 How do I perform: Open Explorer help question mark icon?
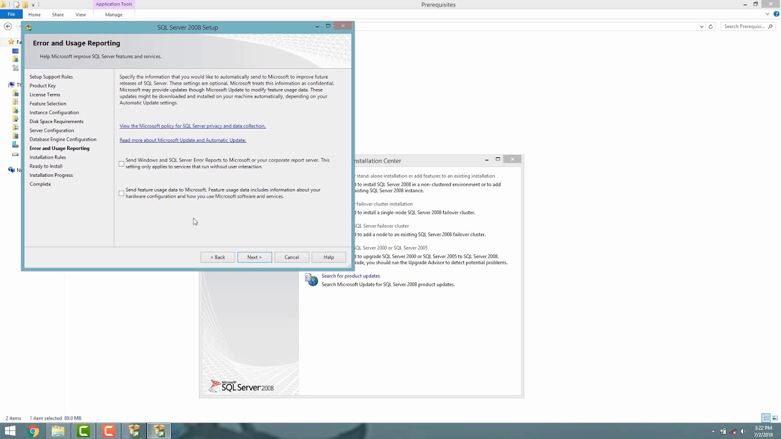776,14
